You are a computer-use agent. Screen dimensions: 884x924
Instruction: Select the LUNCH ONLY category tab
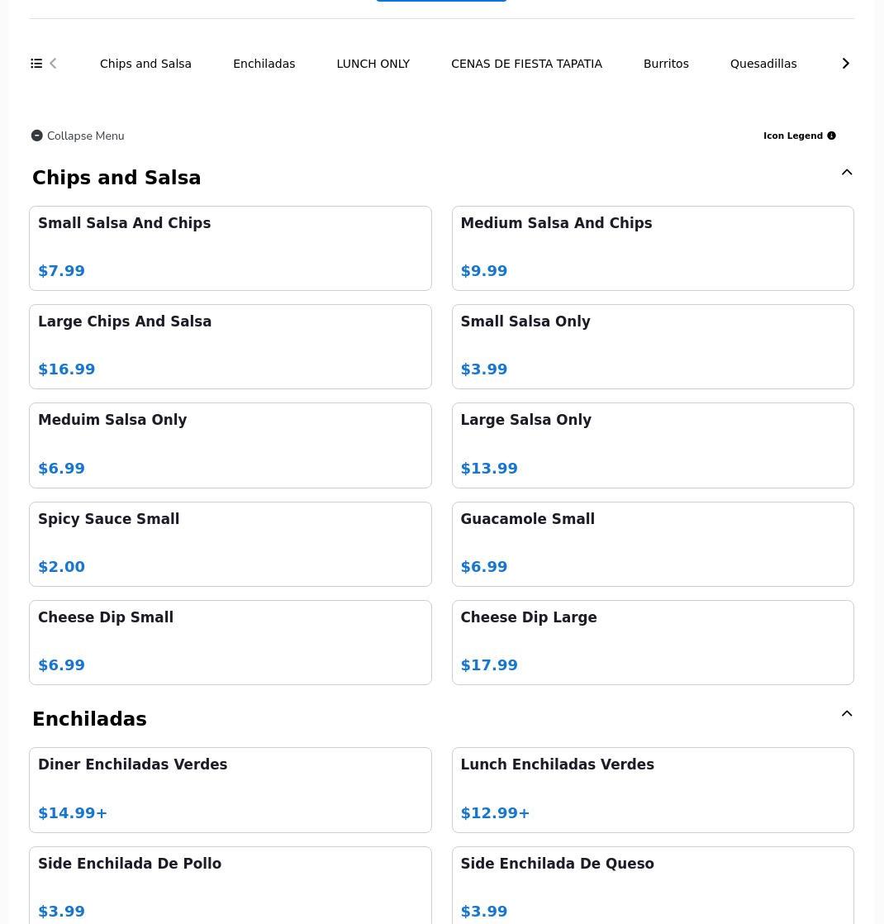pos(373,64)
